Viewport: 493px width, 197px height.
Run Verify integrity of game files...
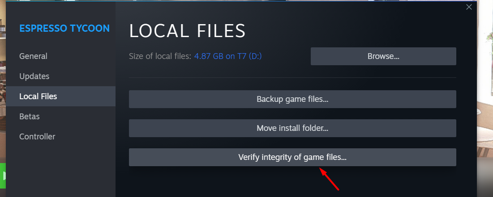tap(292, 157)
